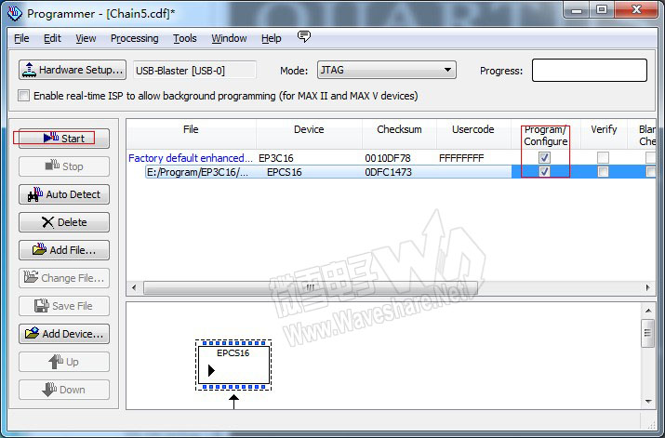Open the Mode JTAG dropdown

(387, 70)
